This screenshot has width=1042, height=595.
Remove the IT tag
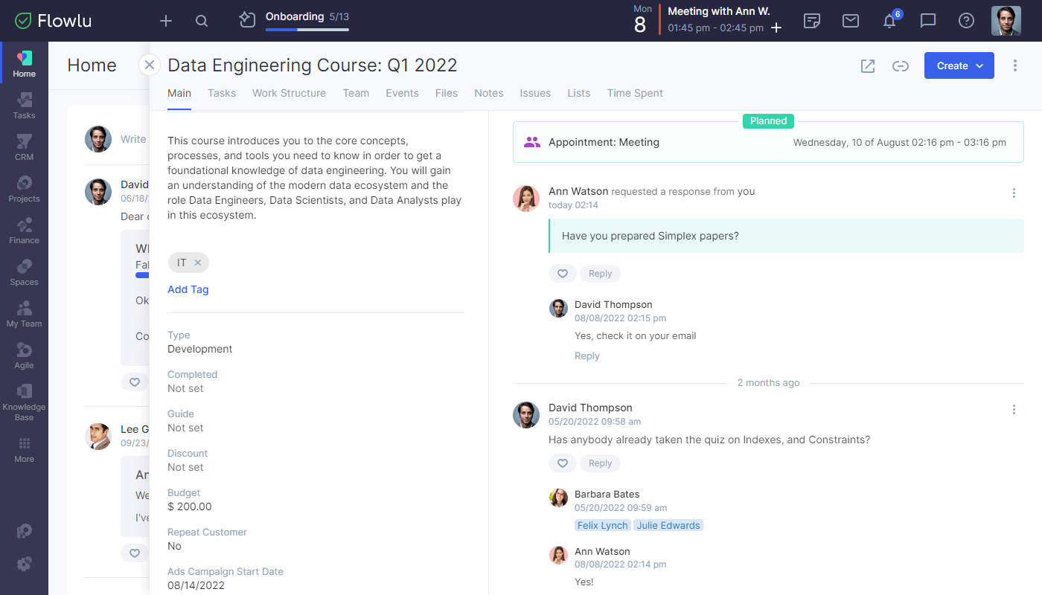pyautogui.click(x=197, y=263)
